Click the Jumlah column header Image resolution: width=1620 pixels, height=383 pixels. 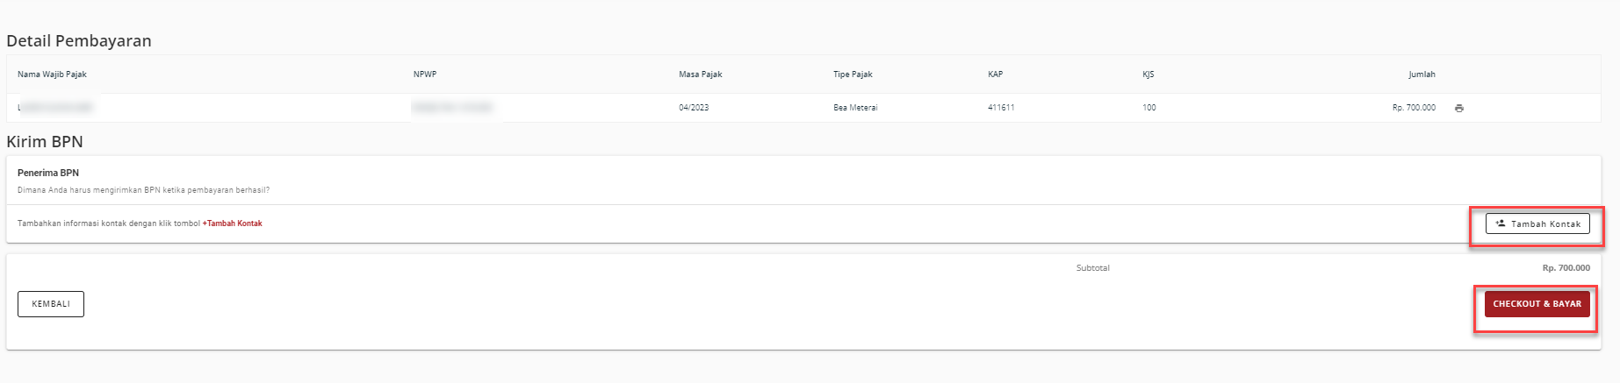point(1422,74)
